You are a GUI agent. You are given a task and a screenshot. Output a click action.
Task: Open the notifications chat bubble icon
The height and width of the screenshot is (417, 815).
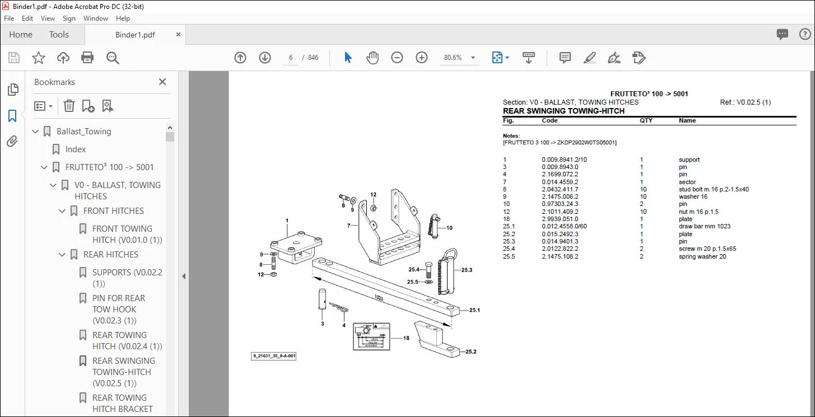pyautogui.click(x=783, y=35)
